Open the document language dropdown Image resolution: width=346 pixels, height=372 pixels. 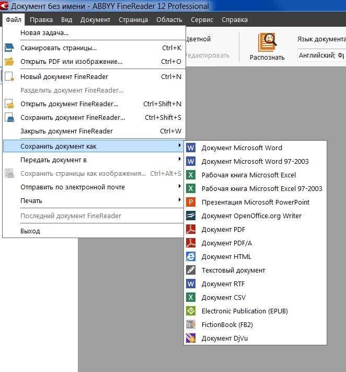tap(321, 55)
